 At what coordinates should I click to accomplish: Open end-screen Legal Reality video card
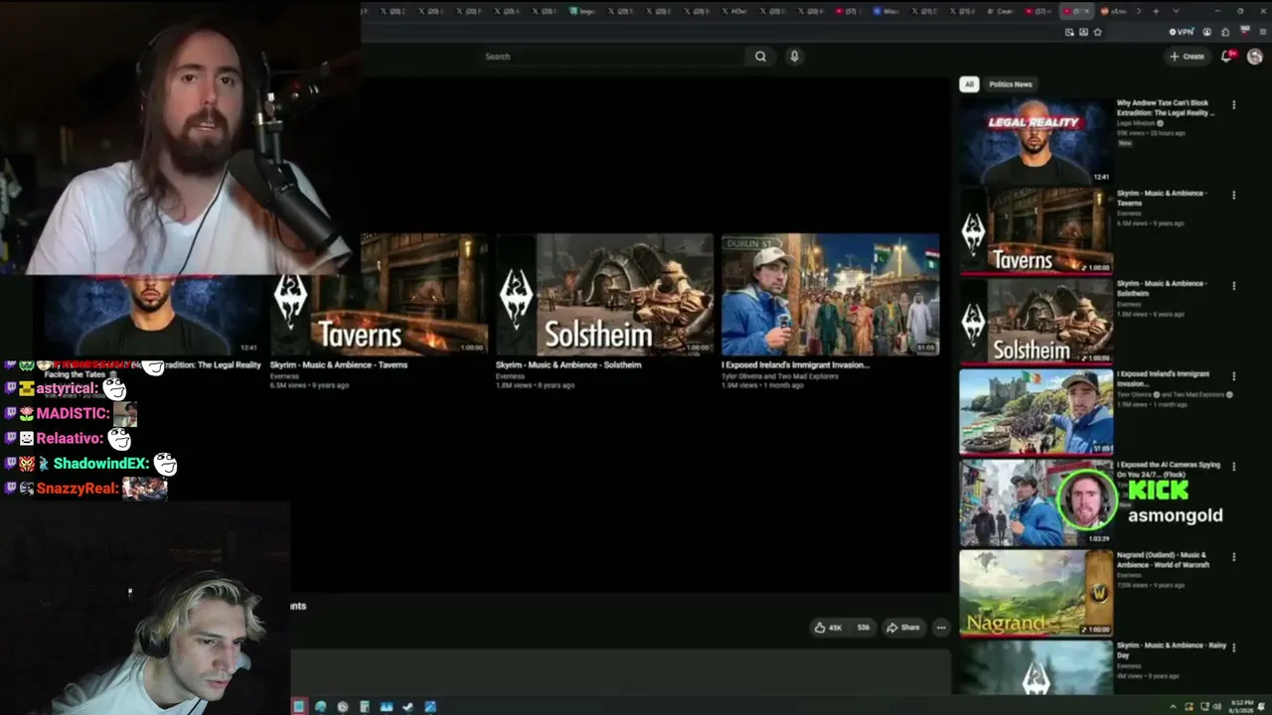click(x=152, y=315)
